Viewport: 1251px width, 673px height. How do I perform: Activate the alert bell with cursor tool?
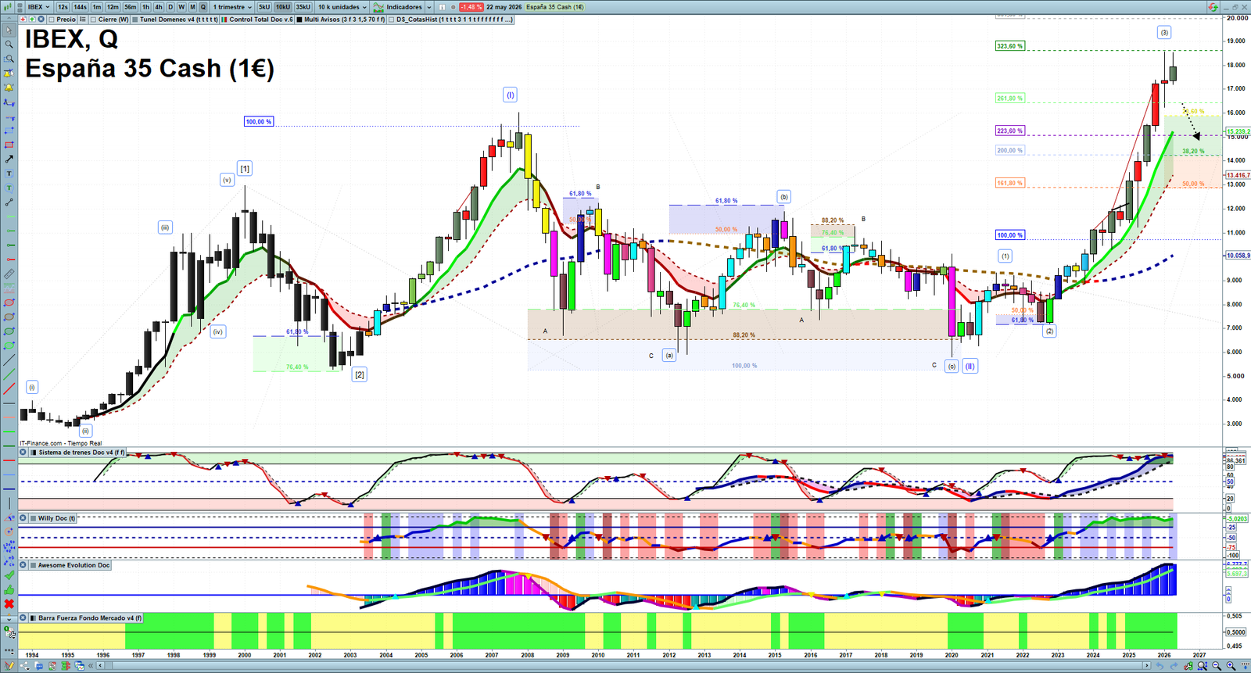(9, 73)
